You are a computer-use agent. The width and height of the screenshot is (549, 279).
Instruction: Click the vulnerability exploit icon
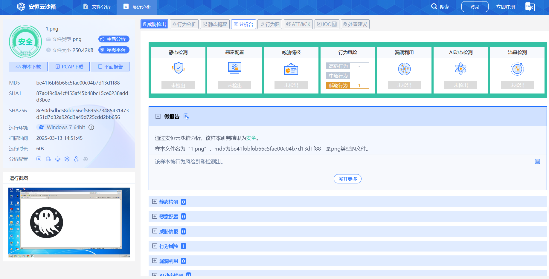[x=404, y=69]
